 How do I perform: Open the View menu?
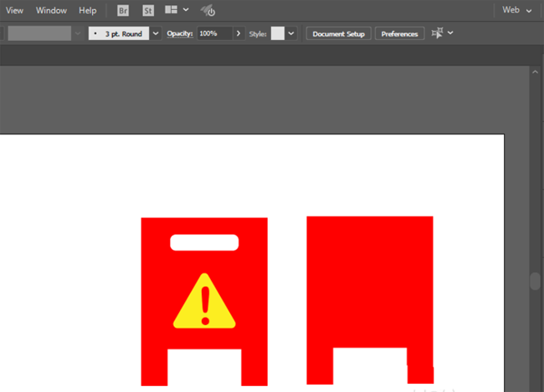(x=14, y=10)
